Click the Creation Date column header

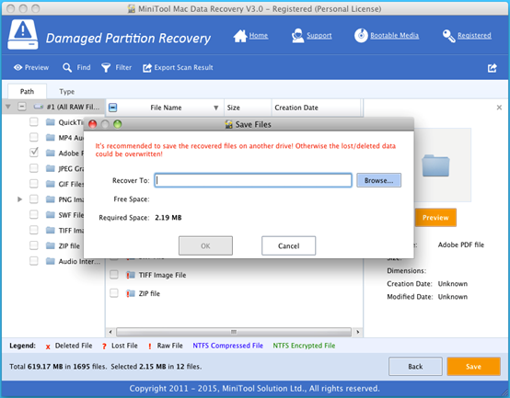click(316, 108)
